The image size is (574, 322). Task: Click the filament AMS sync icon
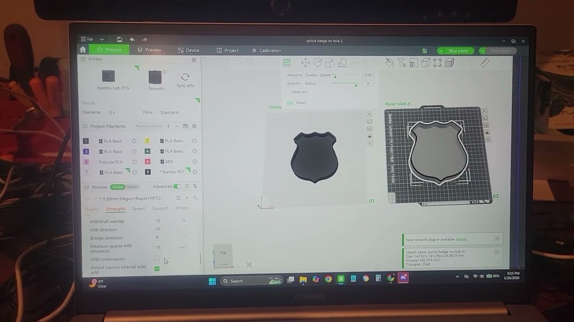pyautogui.click(x=185, y=126)
